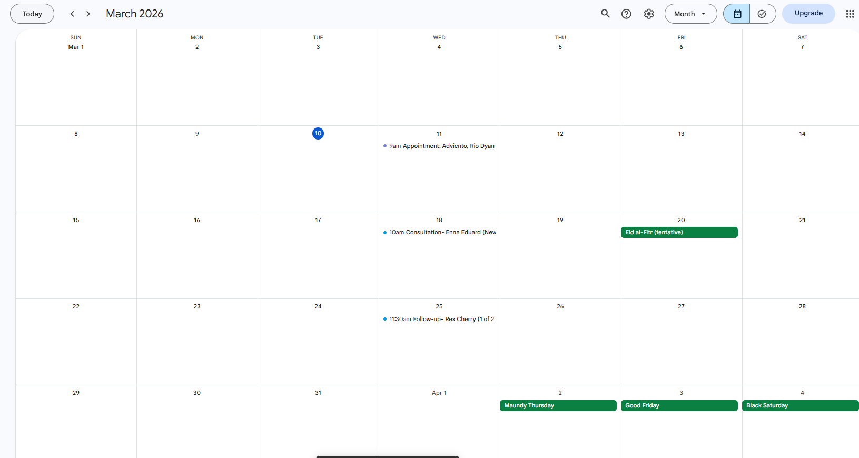
Task: Open the Black Saturday holiday event
Action: [x=801, y=405]
